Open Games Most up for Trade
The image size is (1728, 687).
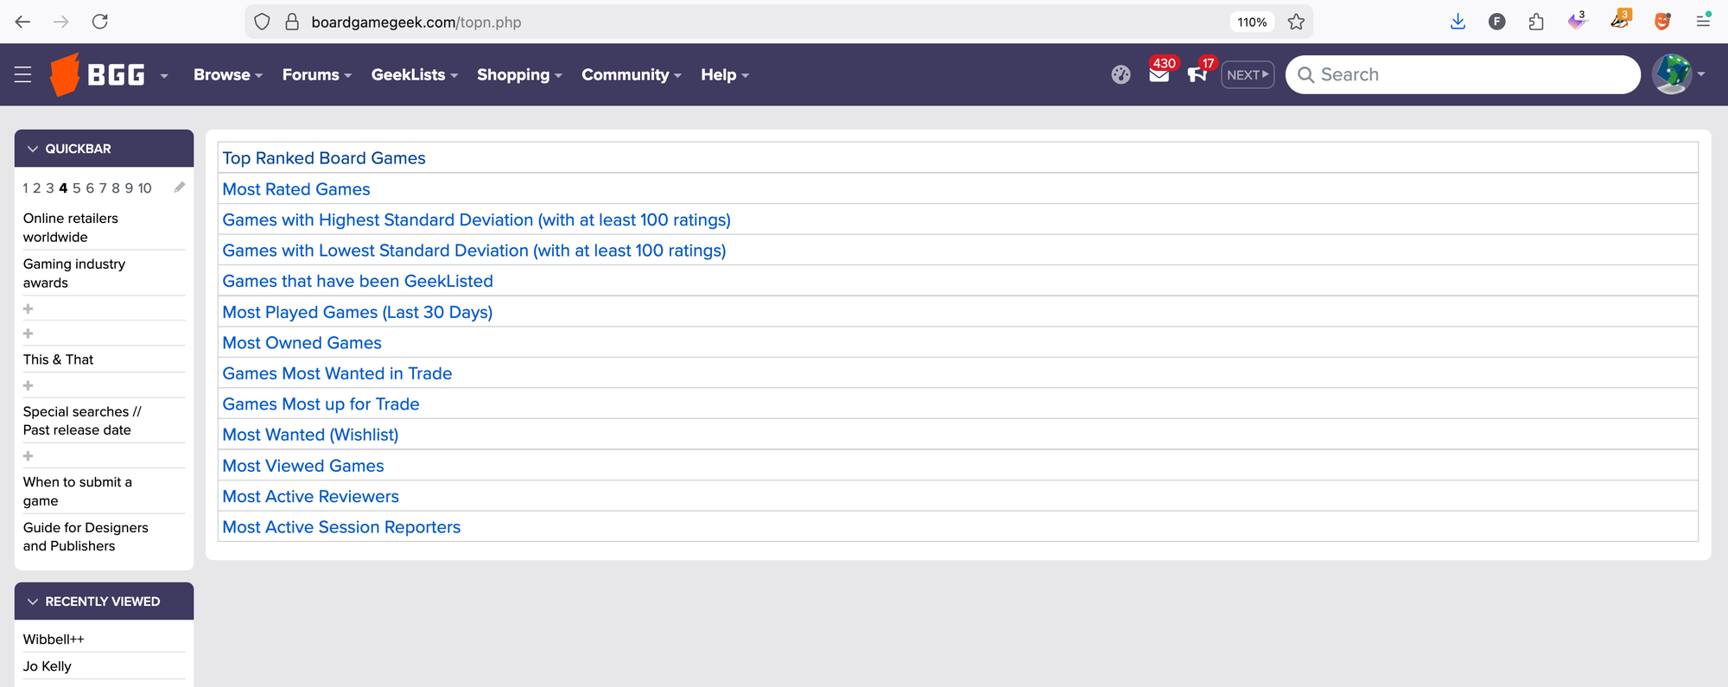pos(321,404)
